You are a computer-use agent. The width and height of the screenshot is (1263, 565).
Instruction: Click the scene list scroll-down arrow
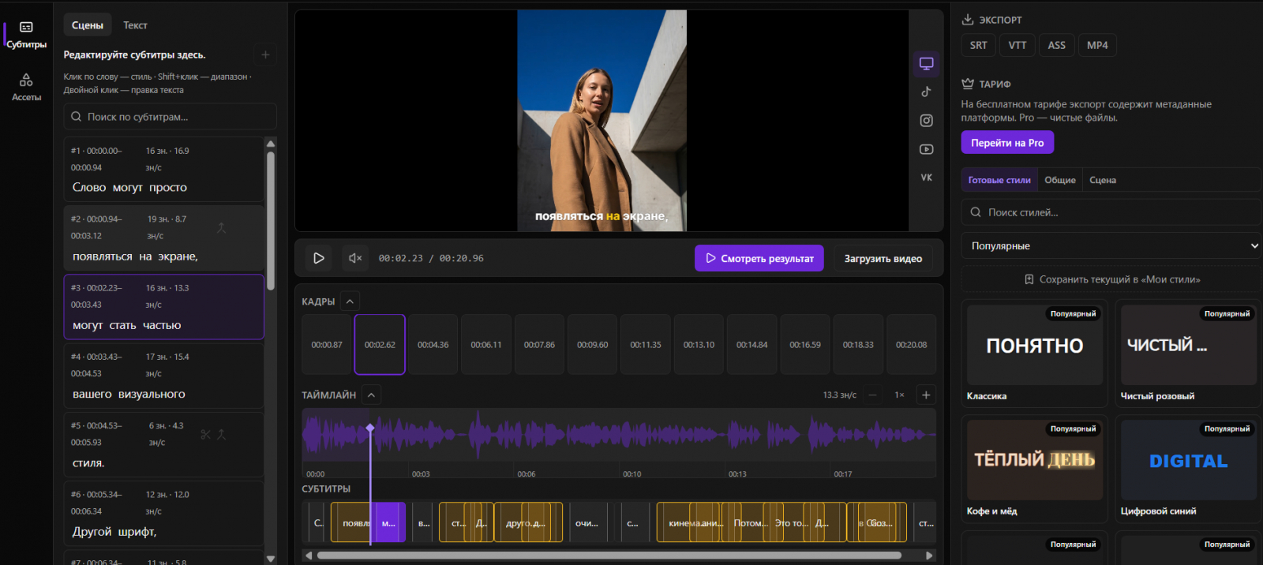pyautogui.click(x=271, y=559)
